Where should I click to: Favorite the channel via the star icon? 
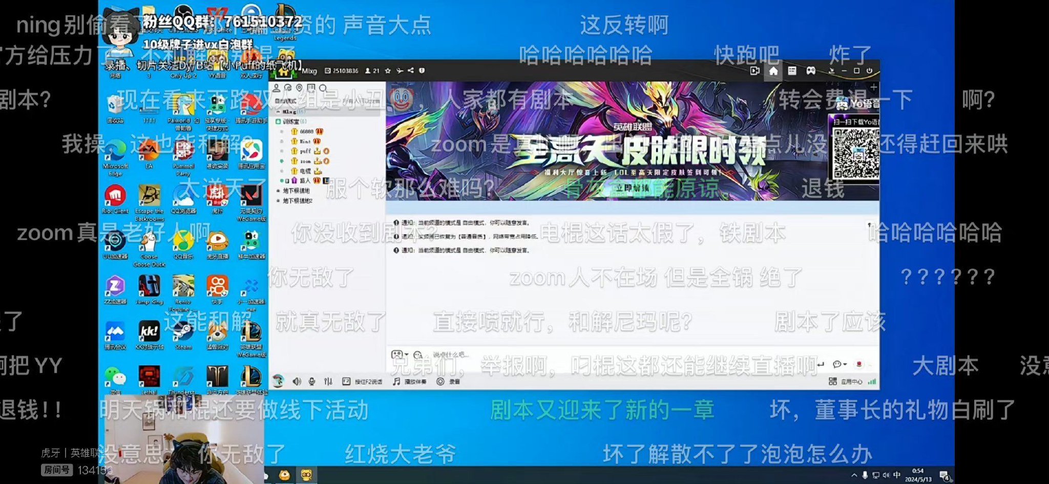(388, 71)
